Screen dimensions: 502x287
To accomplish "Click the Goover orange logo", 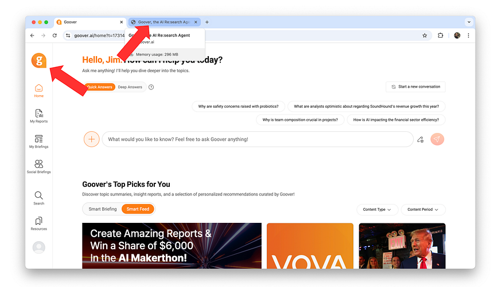I will [x=39, y=60].
